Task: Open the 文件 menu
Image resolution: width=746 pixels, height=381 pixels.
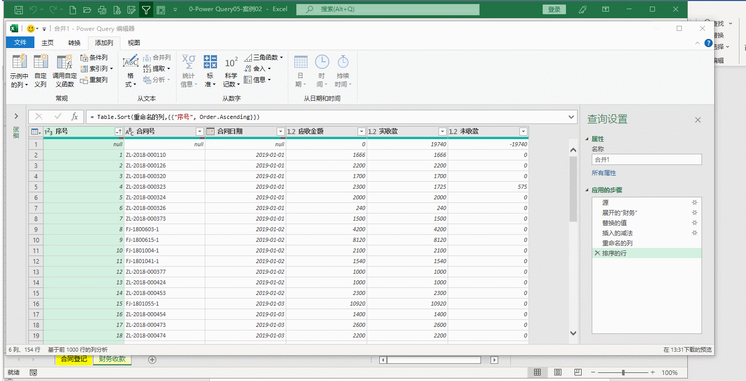Action: point(20,43)
